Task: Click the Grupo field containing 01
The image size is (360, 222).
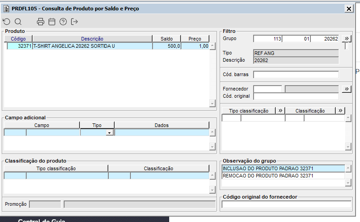Action: pos(296,39)
